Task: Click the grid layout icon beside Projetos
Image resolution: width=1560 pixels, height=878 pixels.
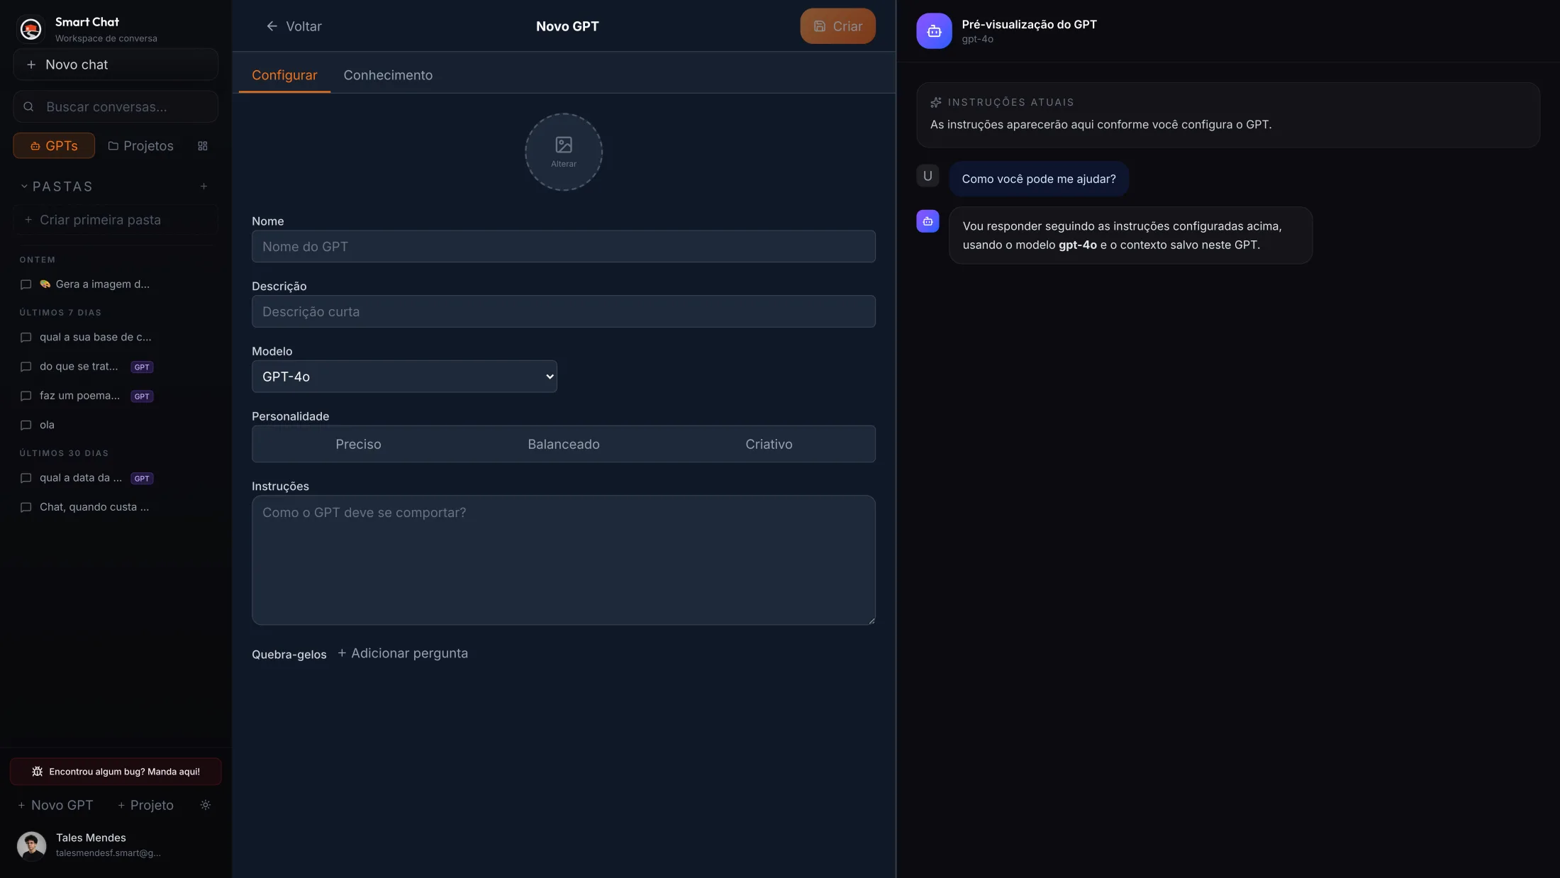Action: [x=203, y=145]
